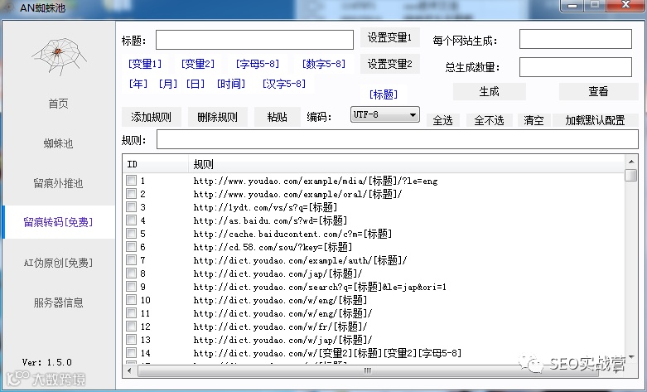The image size is (647, 392).
Task: Check the checkbox for rule 4
Action: click(131, 220)
